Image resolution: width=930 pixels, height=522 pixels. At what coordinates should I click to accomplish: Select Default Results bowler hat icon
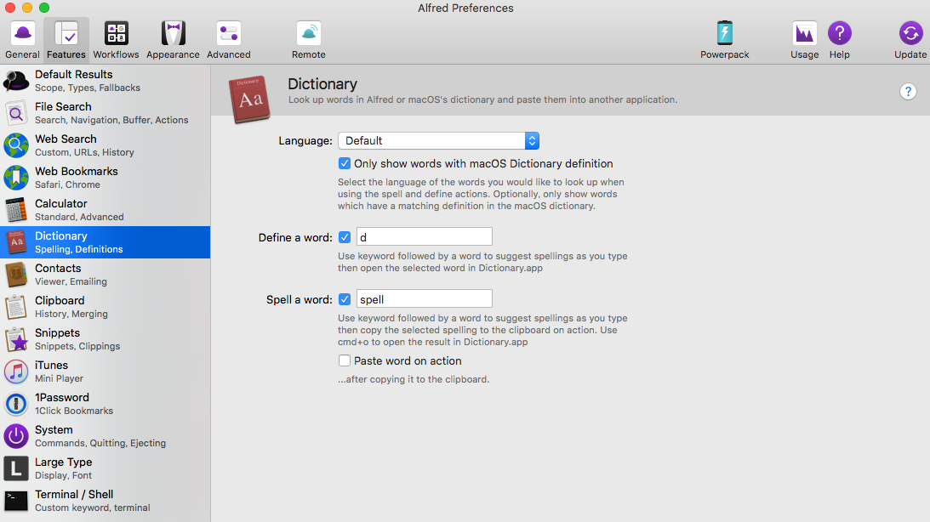[16, 81]
